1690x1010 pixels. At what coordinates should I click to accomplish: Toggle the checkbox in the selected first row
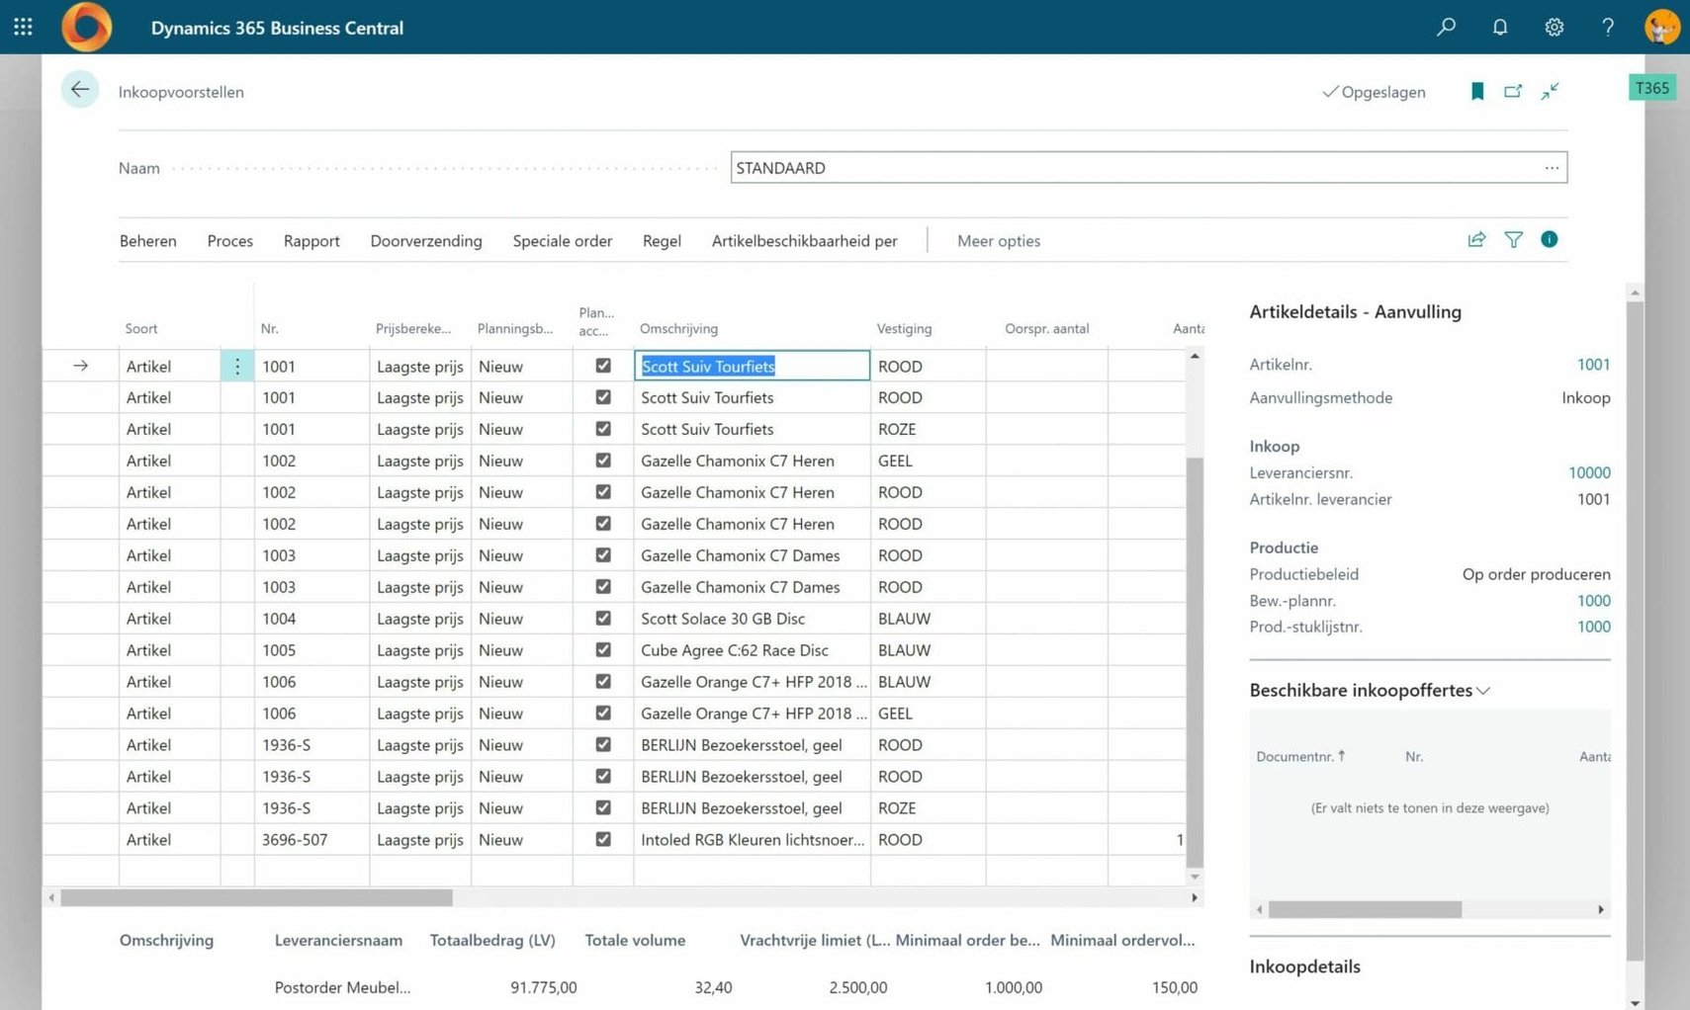click(603, 366)
